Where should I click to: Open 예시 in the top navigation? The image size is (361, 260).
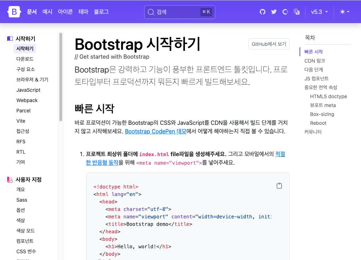tap(47, 12)
